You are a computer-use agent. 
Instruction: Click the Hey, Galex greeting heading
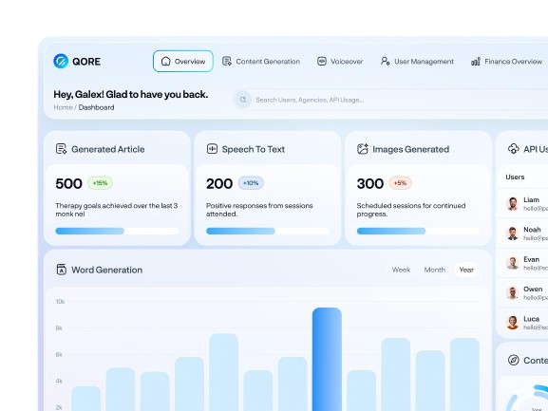pos(131,94)
